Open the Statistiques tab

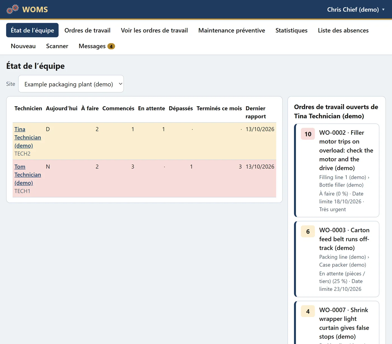(x=291, y=30)
